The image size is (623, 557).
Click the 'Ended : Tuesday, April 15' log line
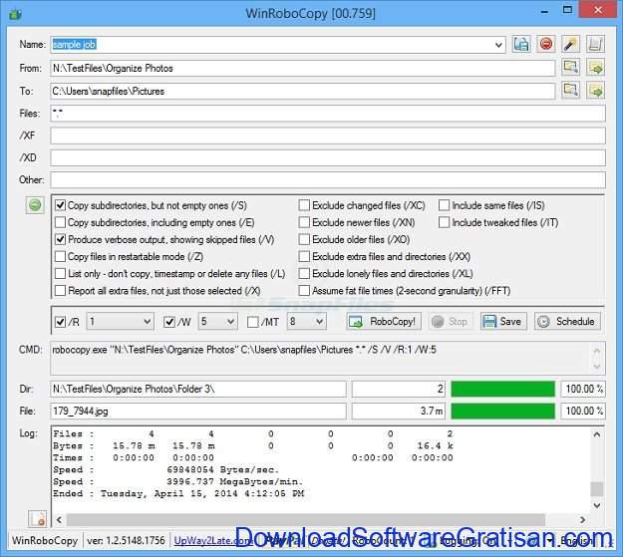[178, 494]
